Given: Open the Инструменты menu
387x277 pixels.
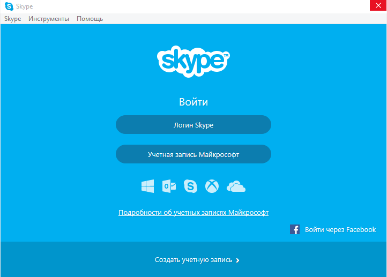Looking at the screenshot, I should click(x=49, y=19).
